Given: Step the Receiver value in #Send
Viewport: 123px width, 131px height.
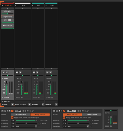Looking at the screenshot, I should point(13,126).
